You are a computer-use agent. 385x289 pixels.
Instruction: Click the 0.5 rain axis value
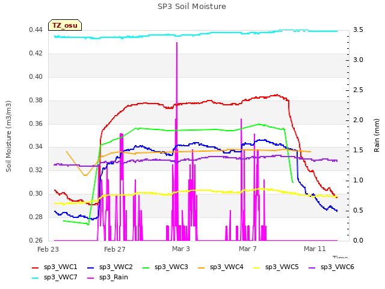pos(358,211)
